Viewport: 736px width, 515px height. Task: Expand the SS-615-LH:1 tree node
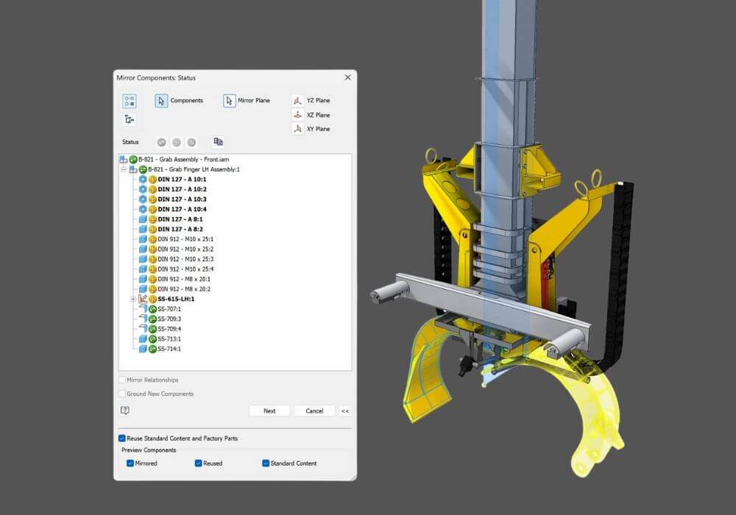coord(133,299)
